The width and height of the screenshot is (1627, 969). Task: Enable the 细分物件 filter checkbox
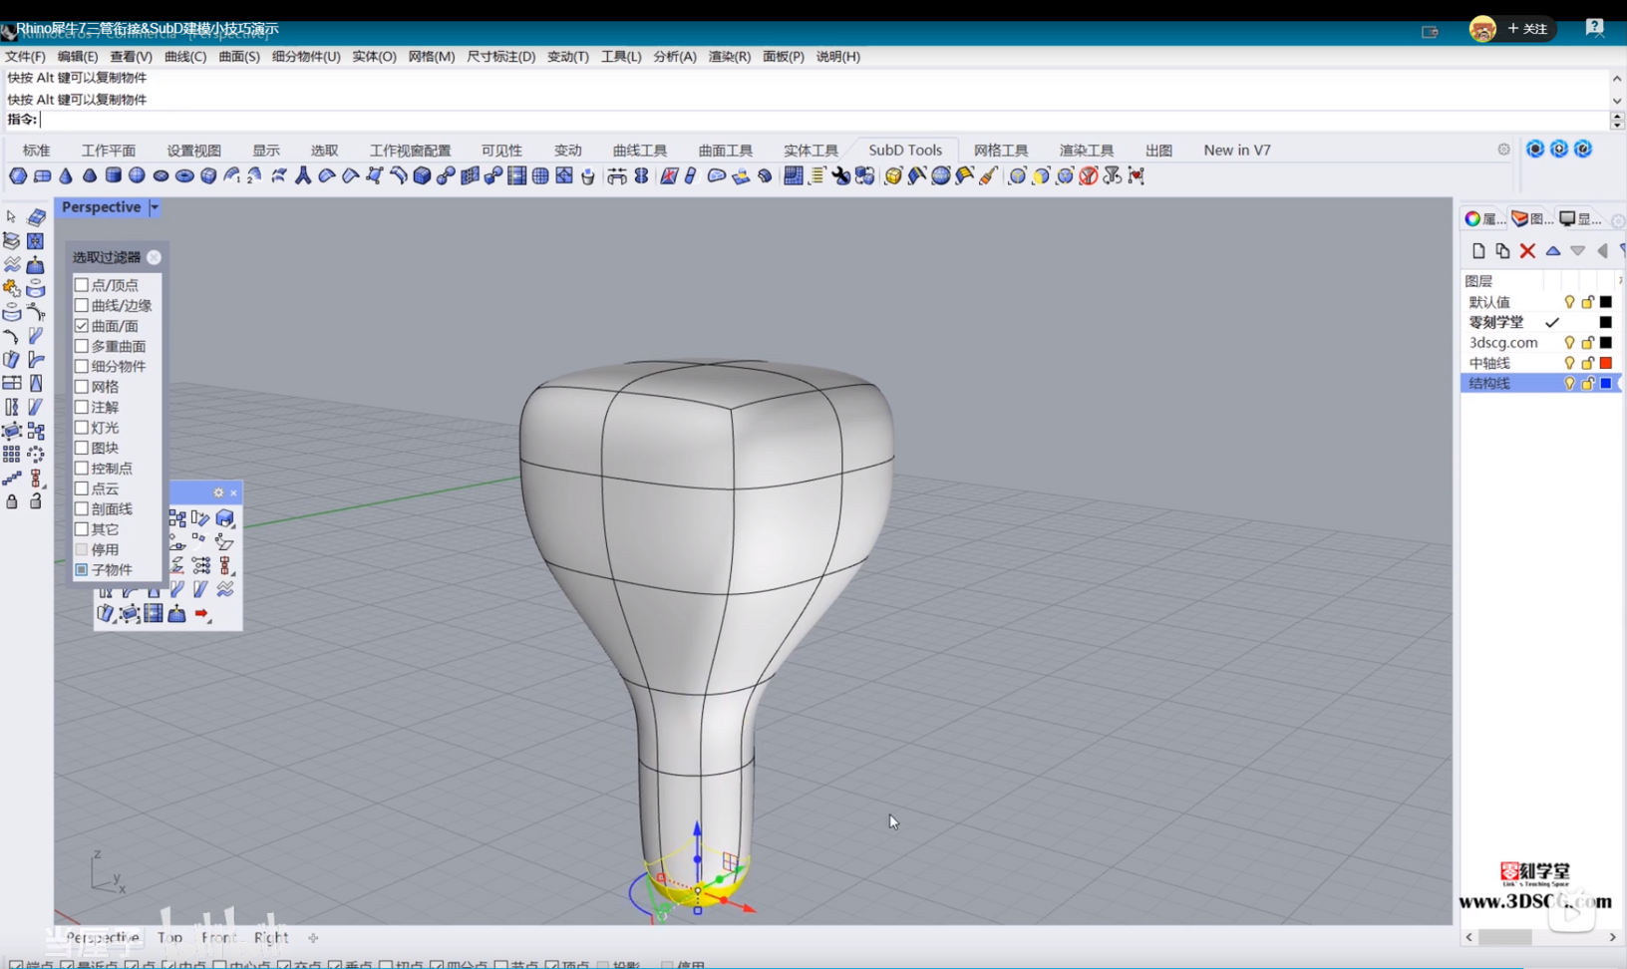click(x=82, y=366)
